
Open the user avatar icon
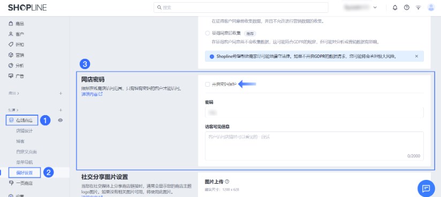431,7
